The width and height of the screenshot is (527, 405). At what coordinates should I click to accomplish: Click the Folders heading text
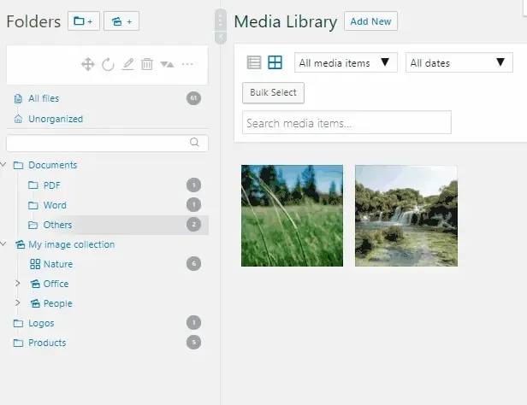coord(33,22)
